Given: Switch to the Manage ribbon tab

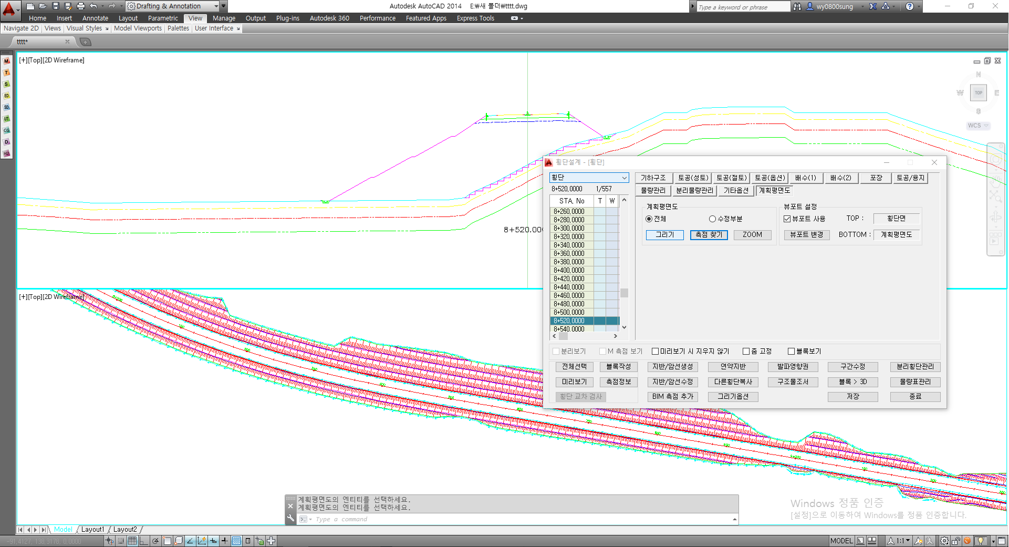Looking at the screenshot, I should [x=224, y=18].
